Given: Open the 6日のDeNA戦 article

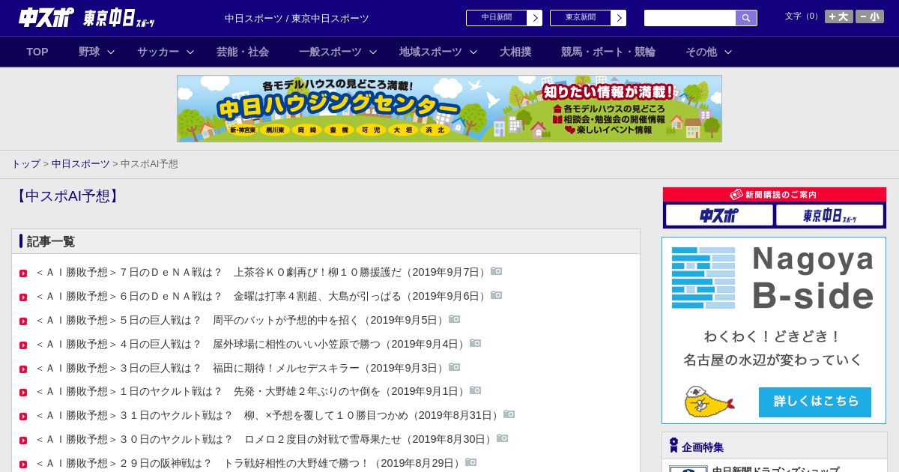Looking at the screenshot, I should point(262,296).
